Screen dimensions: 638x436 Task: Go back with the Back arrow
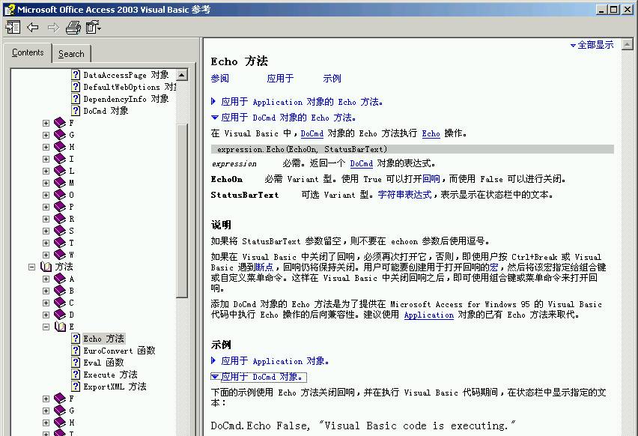33,27
